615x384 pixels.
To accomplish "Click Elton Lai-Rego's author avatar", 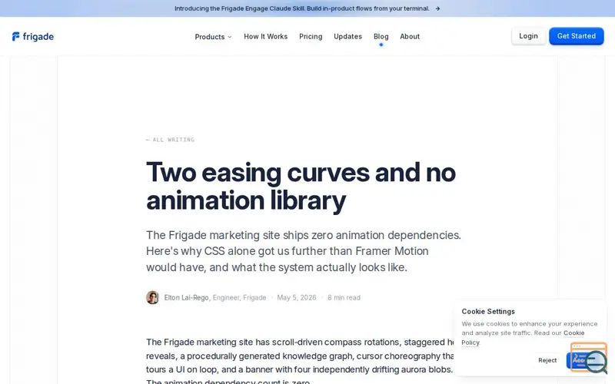I will [152, 297].
